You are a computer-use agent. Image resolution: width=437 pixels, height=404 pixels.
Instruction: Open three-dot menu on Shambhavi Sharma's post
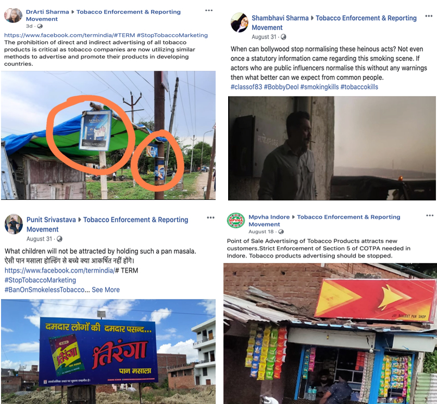point(429,16)
